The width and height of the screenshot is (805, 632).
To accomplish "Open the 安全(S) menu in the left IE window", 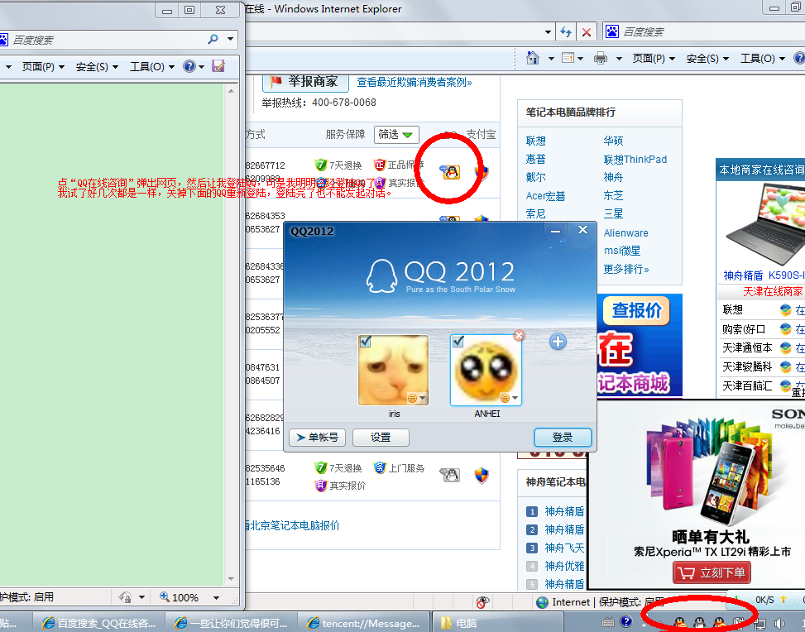I will (97, 67).
